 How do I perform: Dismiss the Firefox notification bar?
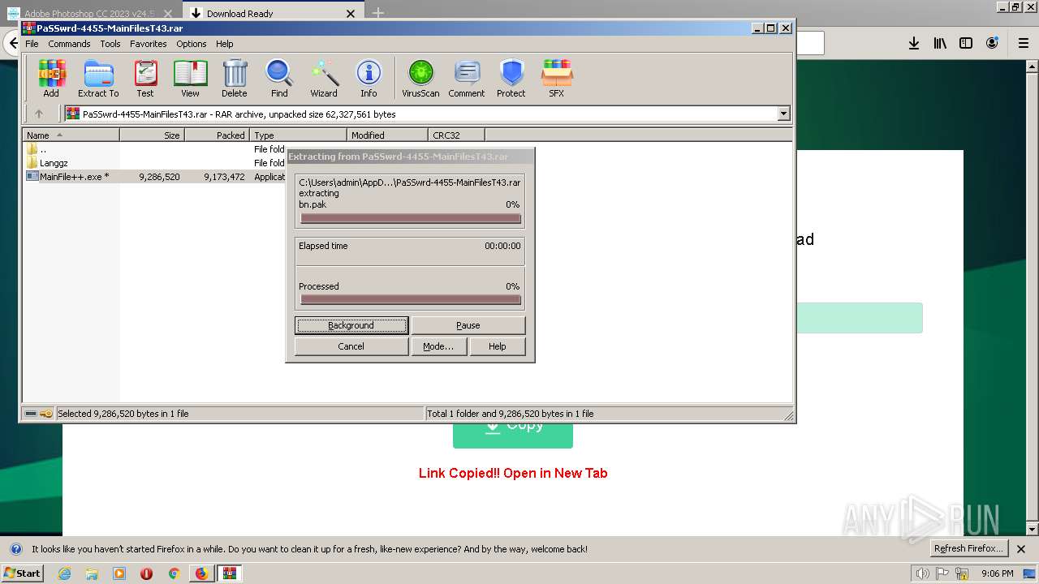coord(1021,549)
